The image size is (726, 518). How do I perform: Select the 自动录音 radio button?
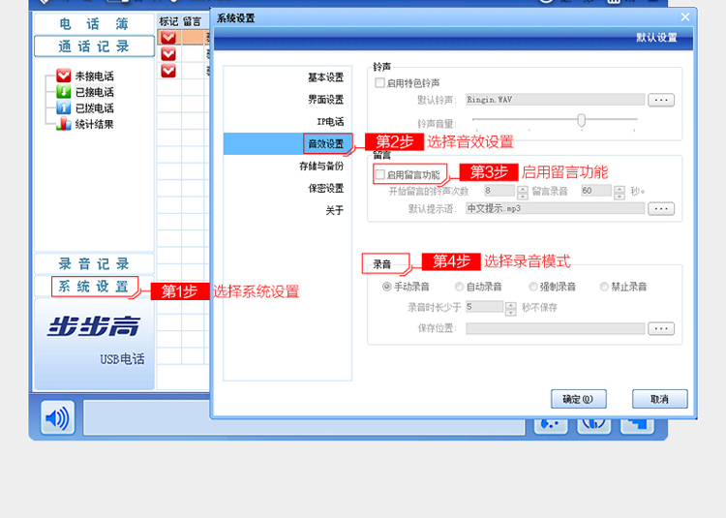click(x=460, y=287)
